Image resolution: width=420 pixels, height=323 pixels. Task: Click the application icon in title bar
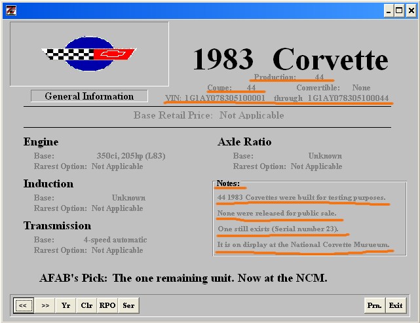(11, 10)
